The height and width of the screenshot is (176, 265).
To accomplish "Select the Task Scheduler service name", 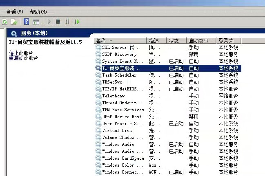I will pyautogui.click(x=119, y=75).
